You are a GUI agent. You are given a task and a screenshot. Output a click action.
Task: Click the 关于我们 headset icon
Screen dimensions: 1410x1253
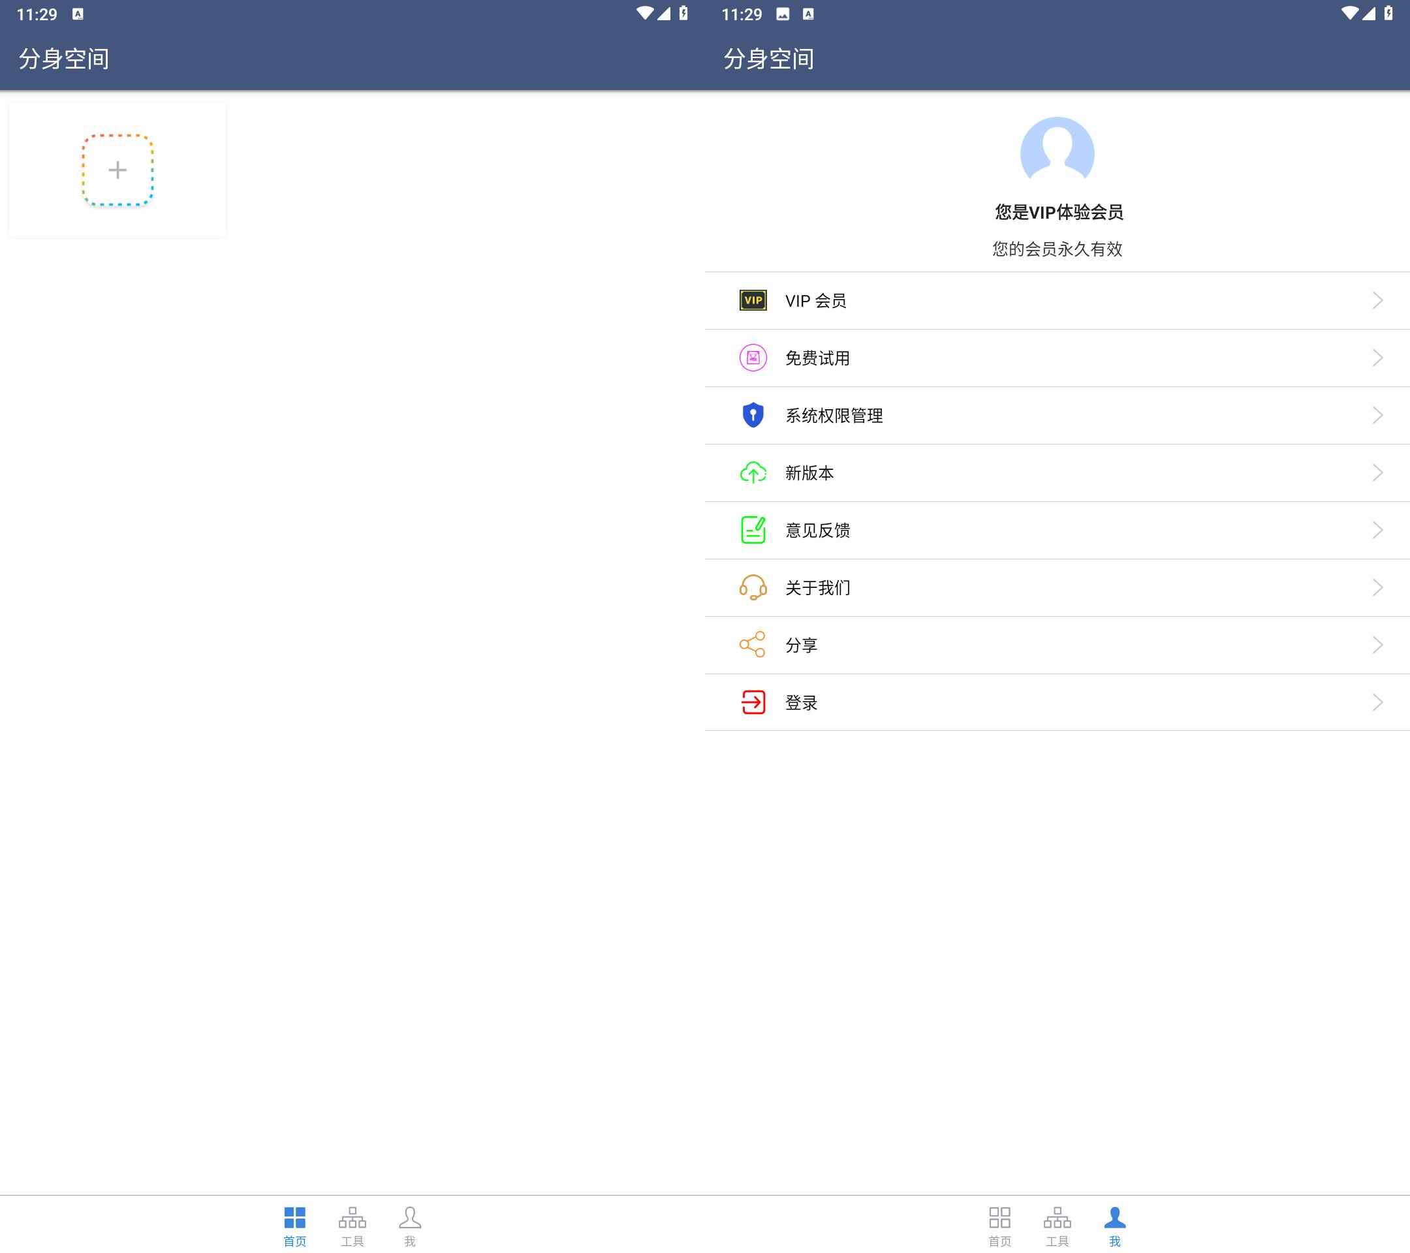[753, 587]
